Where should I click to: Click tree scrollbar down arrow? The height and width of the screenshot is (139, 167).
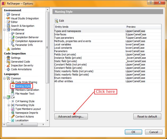(47, 120)
